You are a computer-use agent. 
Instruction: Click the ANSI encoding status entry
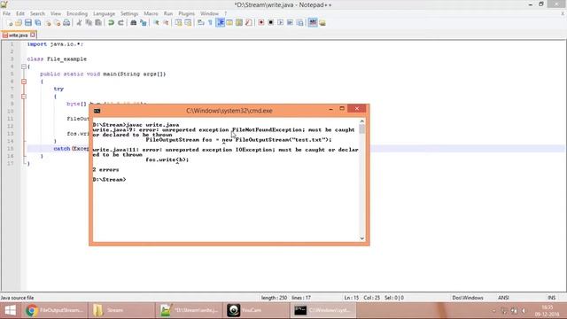(503, 298)
